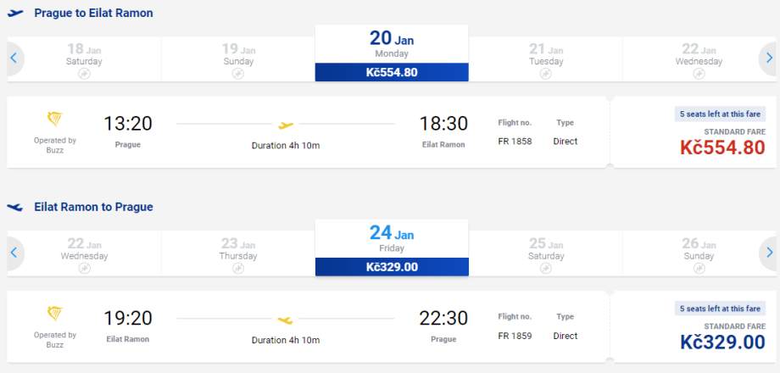Show later outbound dates with right arrow

pyautogui.click(x=768, y=58)
